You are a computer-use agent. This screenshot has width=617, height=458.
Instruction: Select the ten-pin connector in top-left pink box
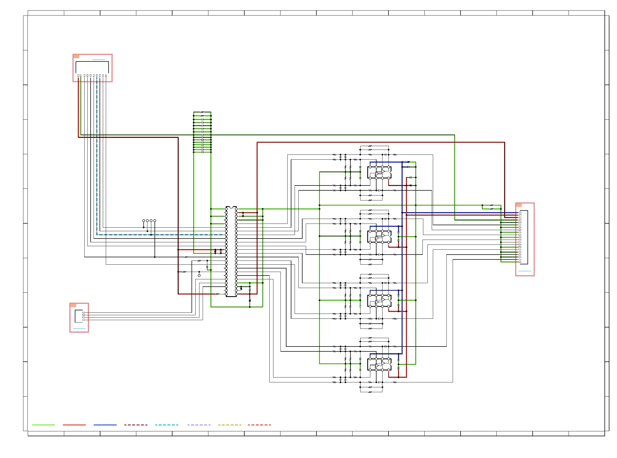[x=92, y=69]
